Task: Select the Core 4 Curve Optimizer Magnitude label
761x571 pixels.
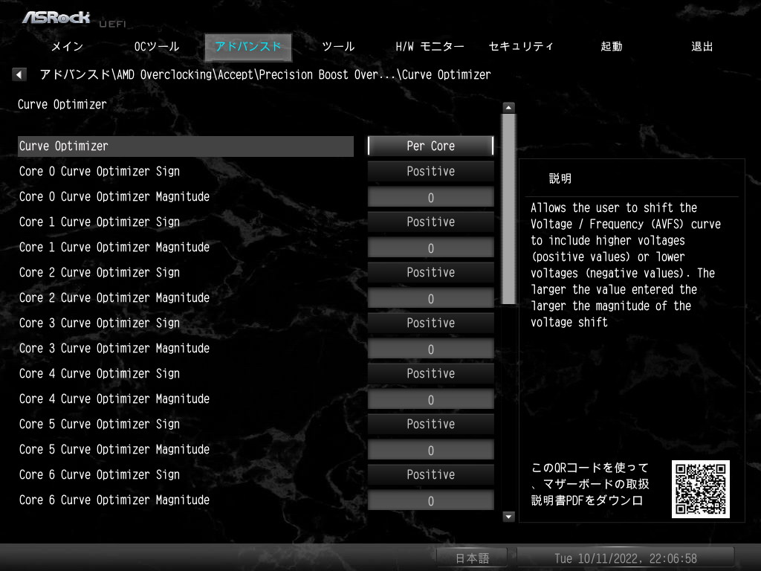Action: point(114,399)
